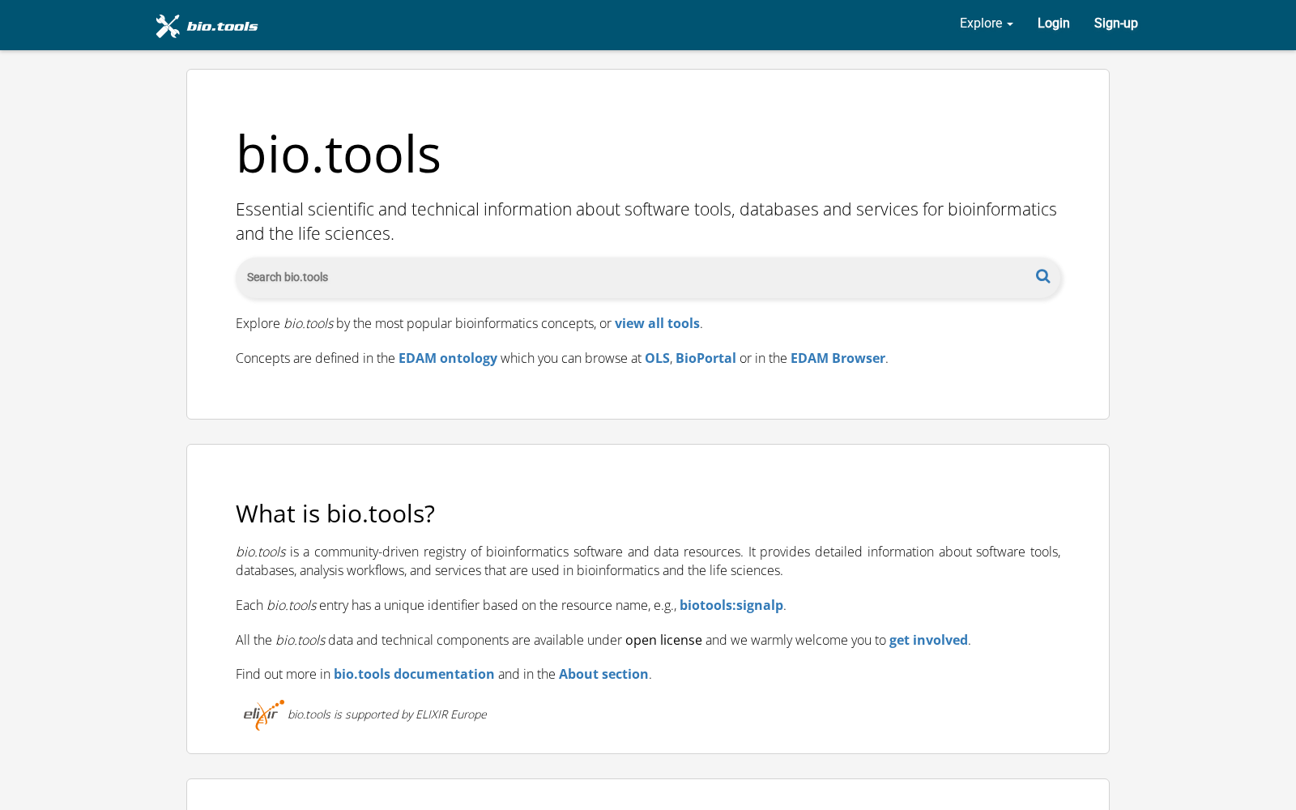Click the magnifier search icon
The width and height of the screenshot is (1296, 810).
click(1042, 276)
